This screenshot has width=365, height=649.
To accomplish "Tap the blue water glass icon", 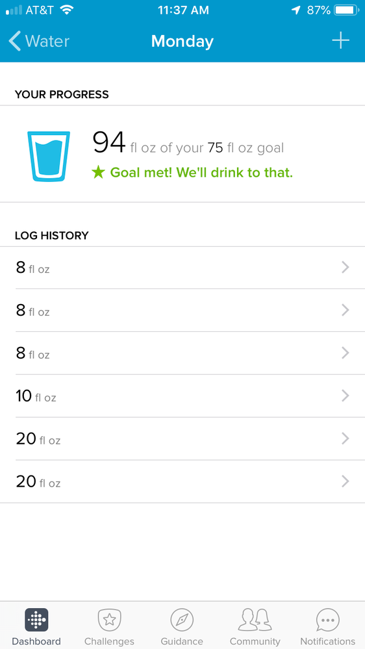I will tap(49, 157).
